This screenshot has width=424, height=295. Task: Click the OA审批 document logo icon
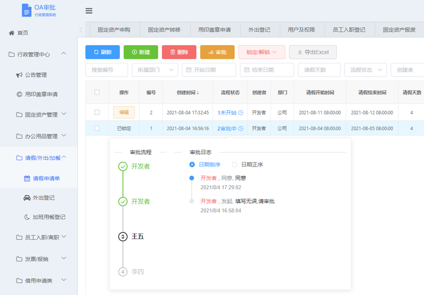click(x=26, y=10)
